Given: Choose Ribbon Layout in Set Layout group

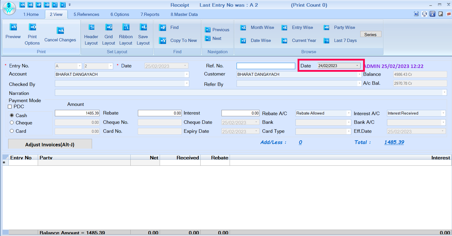Looking at the screenshot, I should click(126, 34).
